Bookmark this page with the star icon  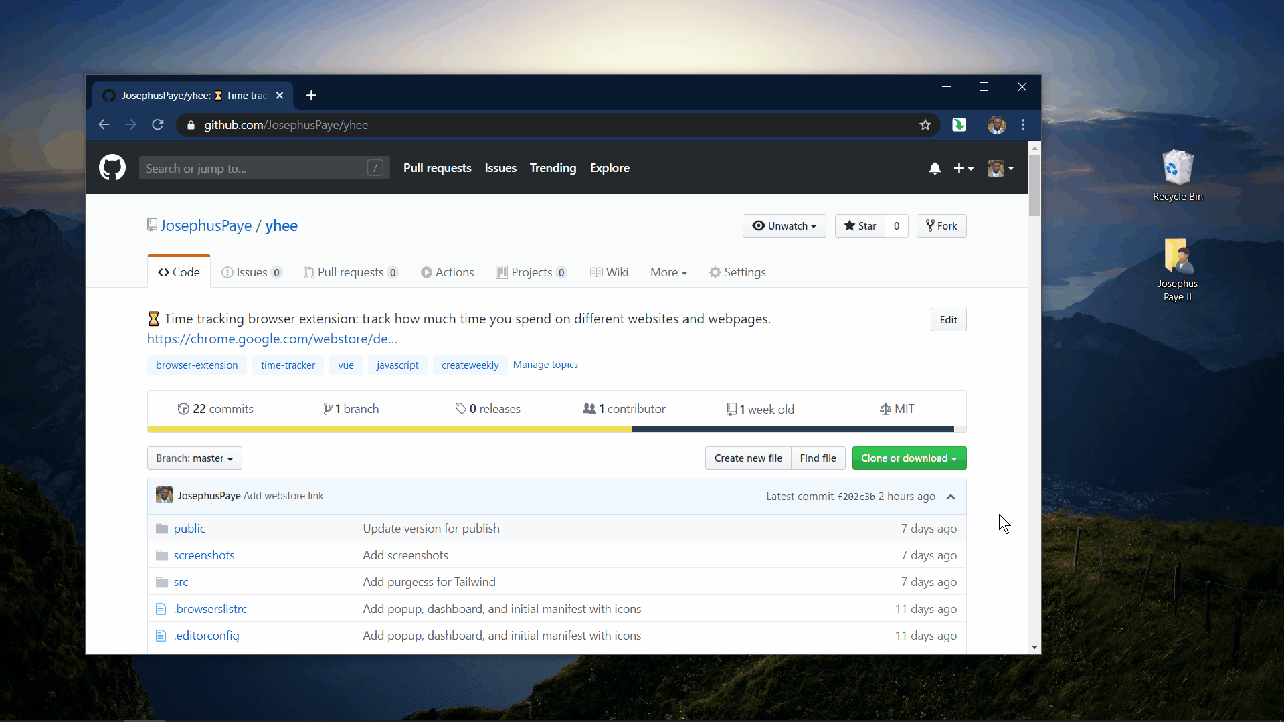(x=925, y=125)
